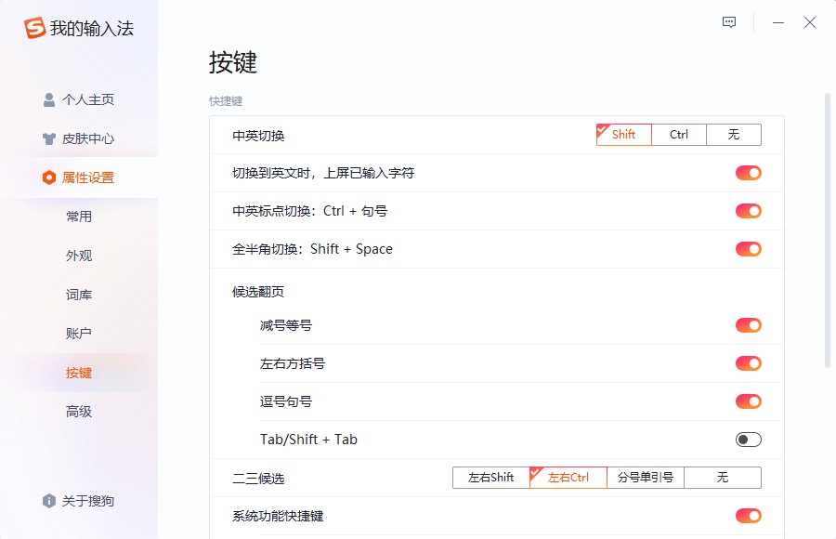
Task: Close the settings window
Action: (810, 22)
